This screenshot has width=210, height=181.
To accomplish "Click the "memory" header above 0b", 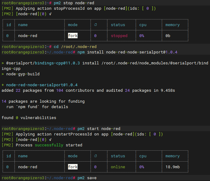I will (x=173, y=25).
